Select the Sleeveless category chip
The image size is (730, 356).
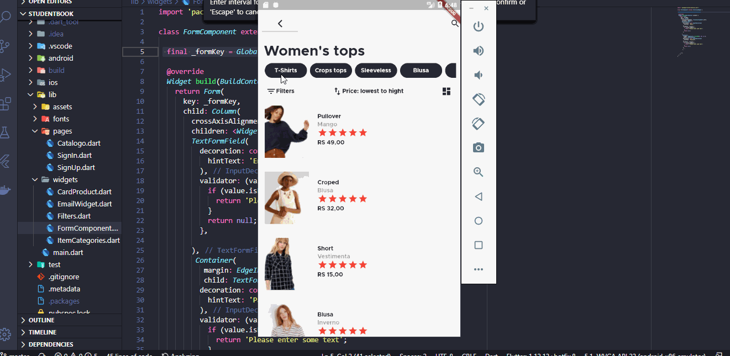[376, 70]
